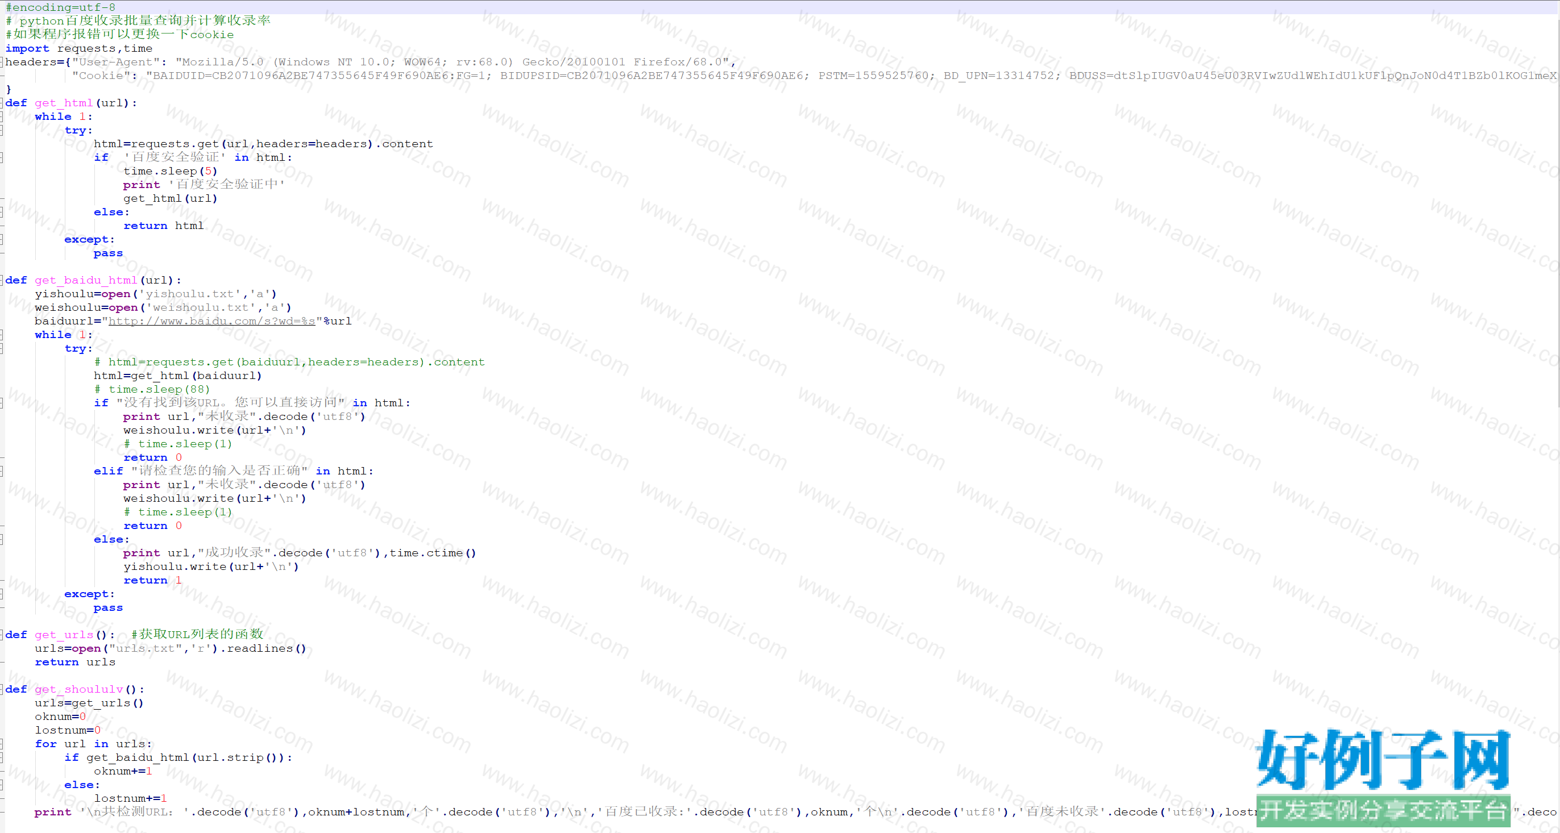Click the comment mentioning 更换一下cookie
The height and width of the screenshot is (833, 1560).
click(x=119, y=35)
